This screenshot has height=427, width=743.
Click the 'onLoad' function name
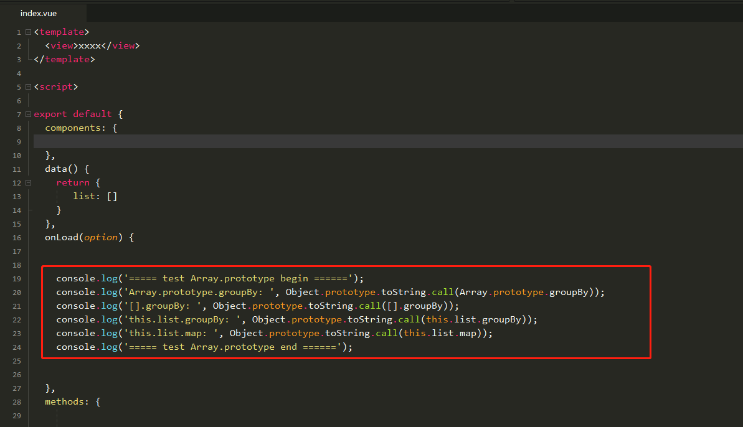coord(61,237)
